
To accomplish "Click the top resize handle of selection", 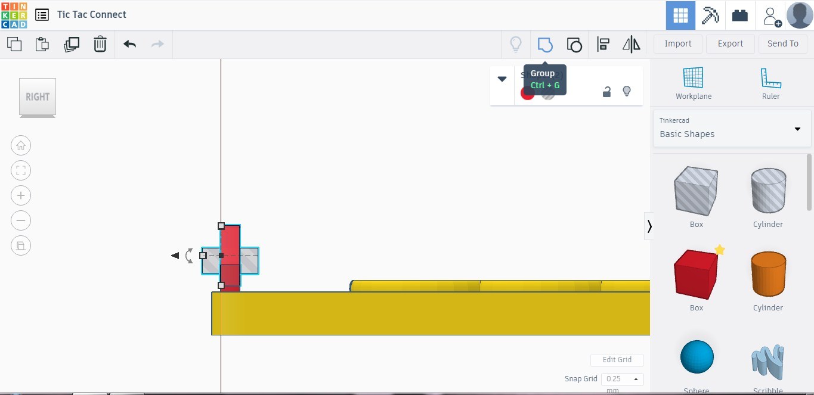I will click(x=221, y=226).
